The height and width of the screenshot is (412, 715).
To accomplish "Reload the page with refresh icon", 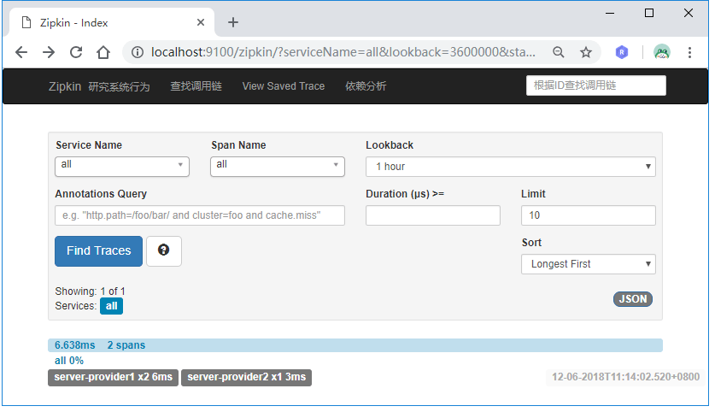I will [x=76, y=52].
